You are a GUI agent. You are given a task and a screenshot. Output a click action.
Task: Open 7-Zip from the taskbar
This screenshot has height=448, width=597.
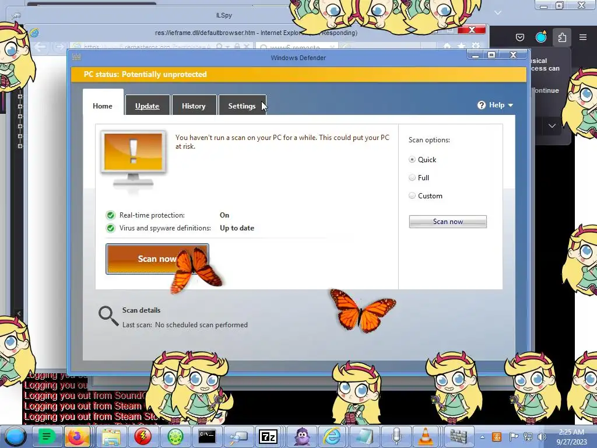pyautogui.click(x=268, y=436)
